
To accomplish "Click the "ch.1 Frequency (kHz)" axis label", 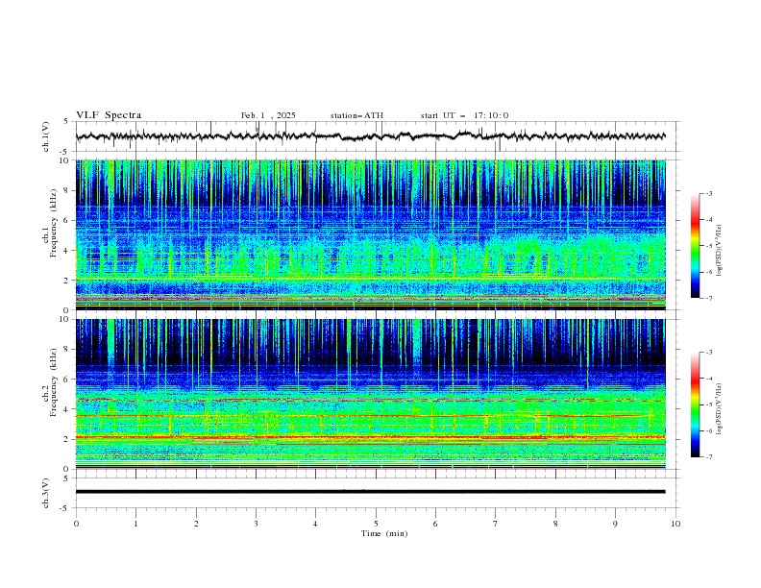I will click(x=50, y=224).
